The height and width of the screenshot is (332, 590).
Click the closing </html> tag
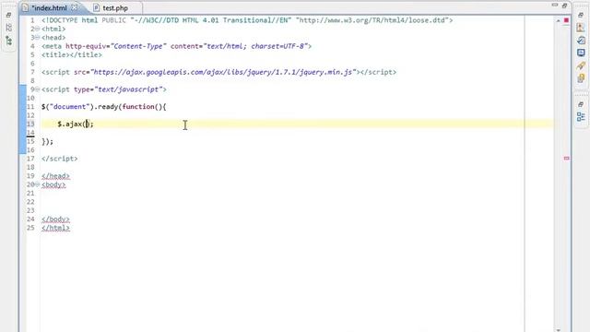point(55,228)
